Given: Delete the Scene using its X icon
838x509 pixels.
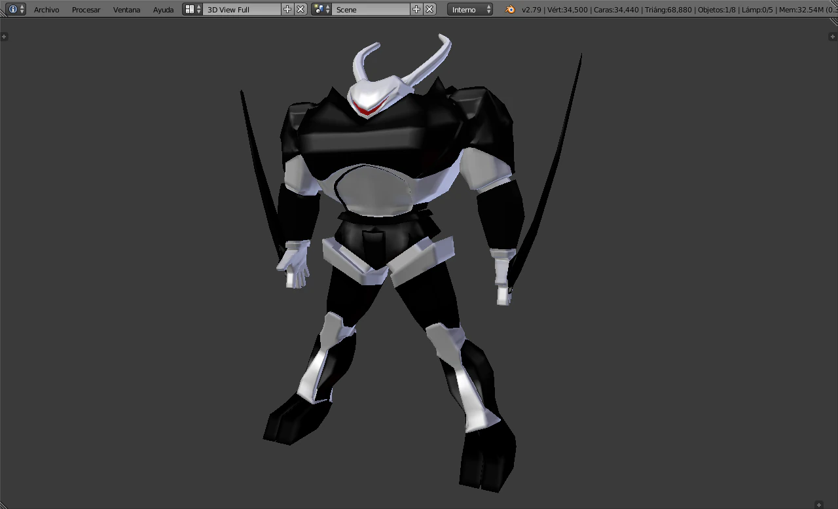Looking at the screenshot, I should tap(429, 9).
